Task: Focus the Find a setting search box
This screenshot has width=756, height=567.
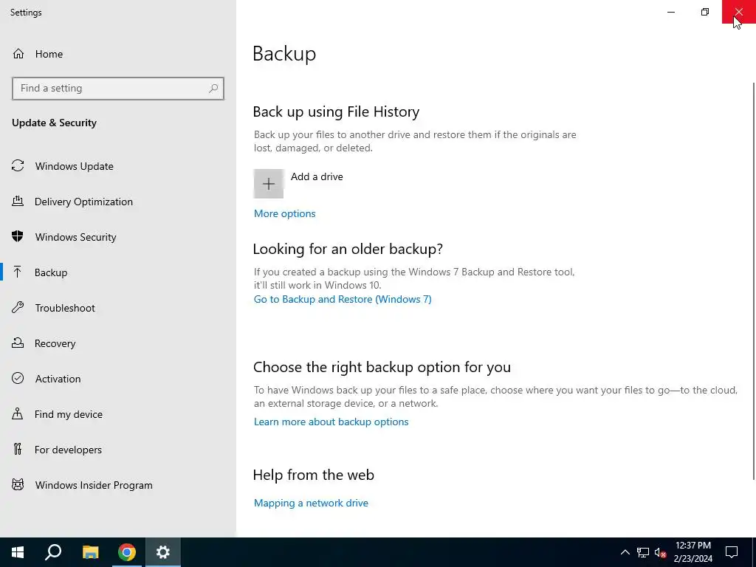Action: [x=118, y=89]
